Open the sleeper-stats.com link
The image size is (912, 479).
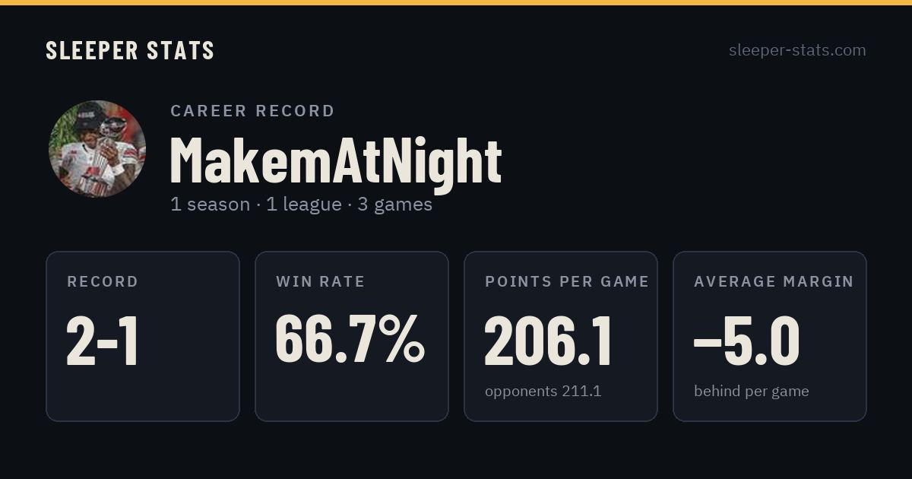pyautogui.click(x=797, y=50)
